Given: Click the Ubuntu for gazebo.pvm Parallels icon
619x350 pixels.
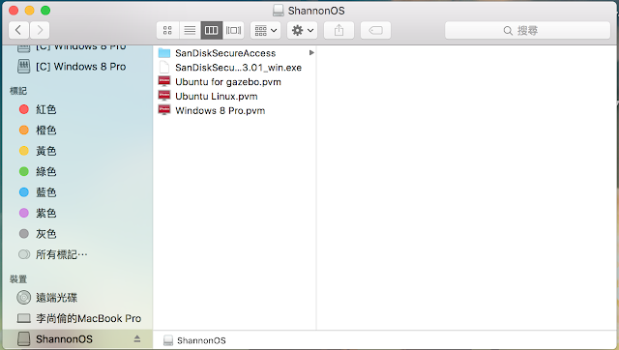Looking at the screenshot, I should click(164, 81).
